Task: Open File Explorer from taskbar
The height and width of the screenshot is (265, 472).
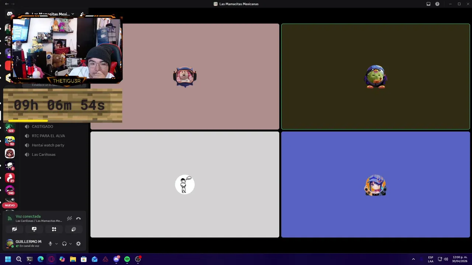Action: [73, 259]
